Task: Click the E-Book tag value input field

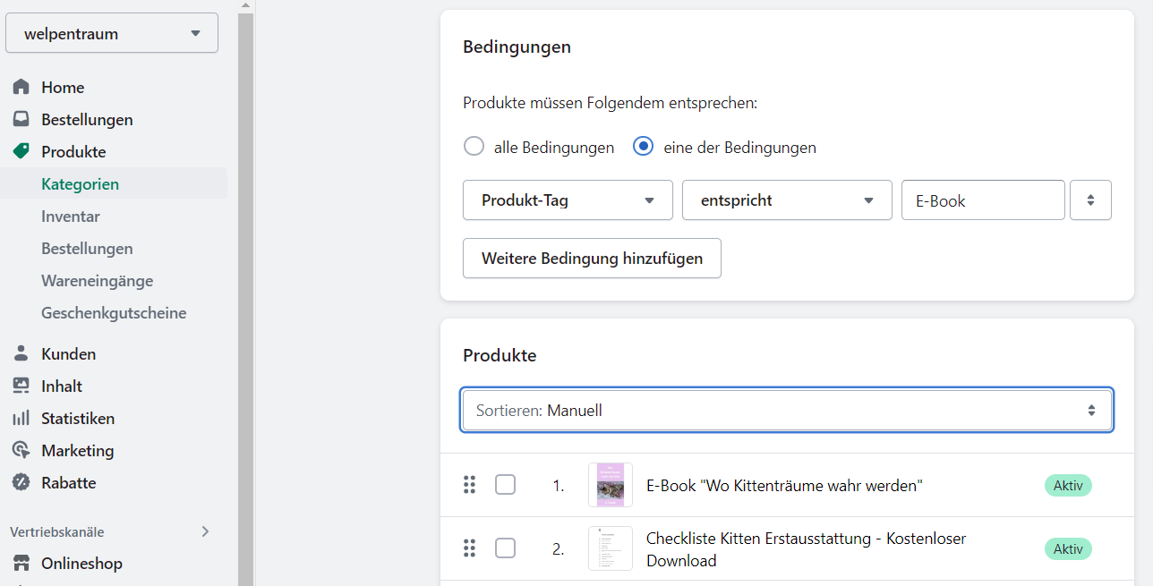Action: tap(982, 200)
